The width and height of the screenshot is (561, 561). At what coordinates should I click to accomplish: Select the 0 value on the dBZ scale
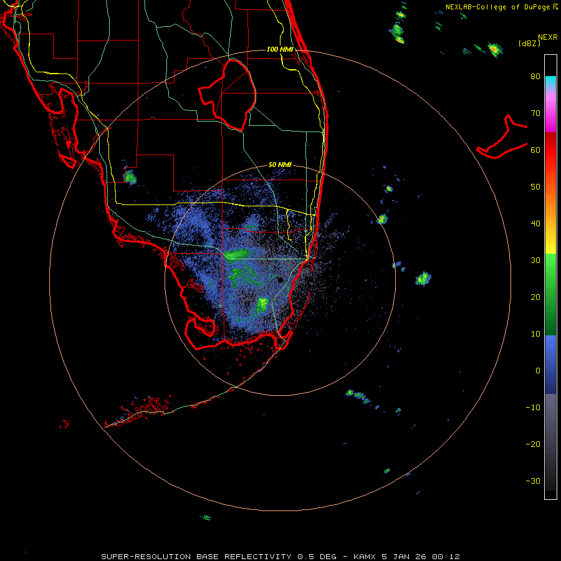click(x=538, y=371)
